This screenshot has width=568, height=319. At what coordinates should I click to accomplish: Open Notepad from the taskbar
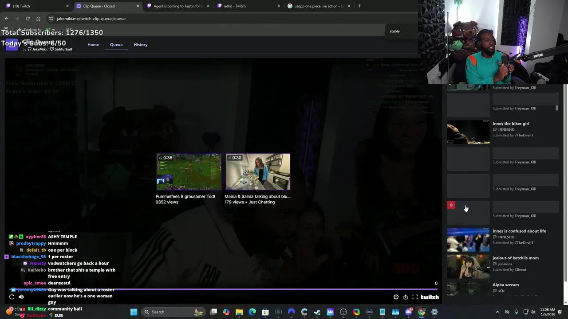coord(382,312)
